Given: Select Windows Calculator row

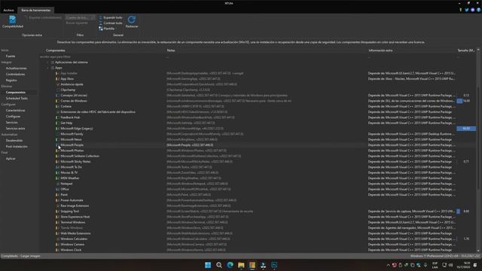Looking at the screenshot, I should click(258, 239).
